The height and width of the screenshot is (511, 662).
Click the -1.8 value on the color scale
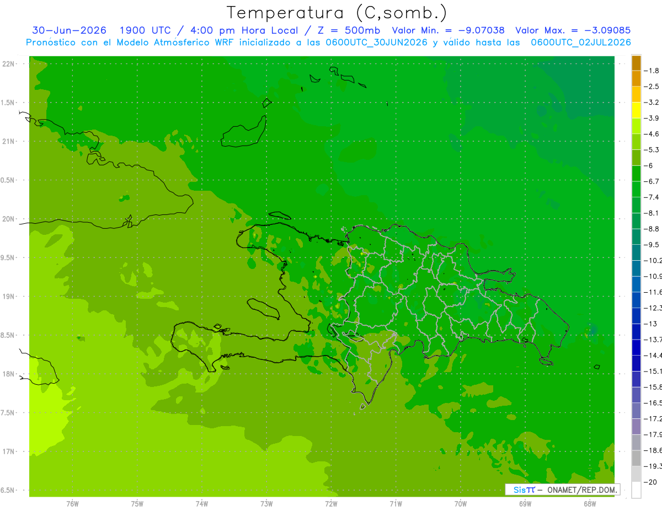[653, 71]
